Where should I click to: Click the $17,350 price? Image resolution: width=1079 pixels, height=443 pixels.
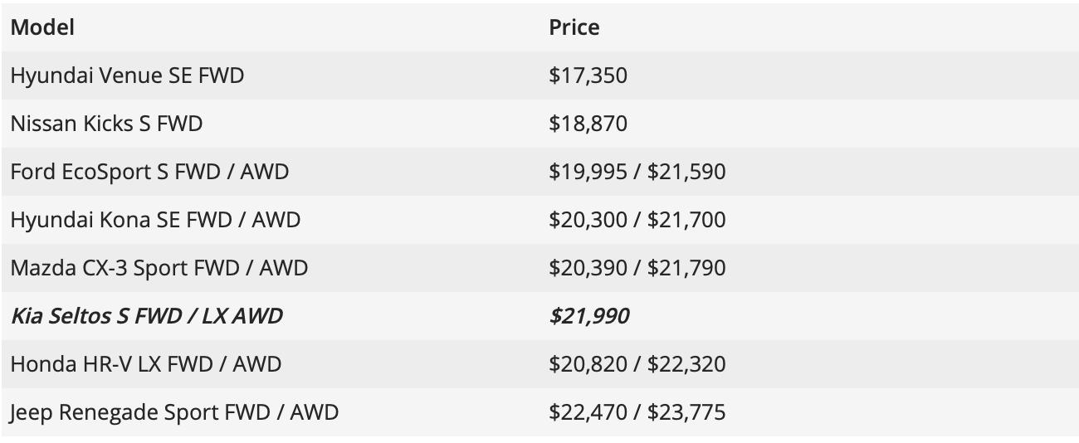(x=588, y=75)
